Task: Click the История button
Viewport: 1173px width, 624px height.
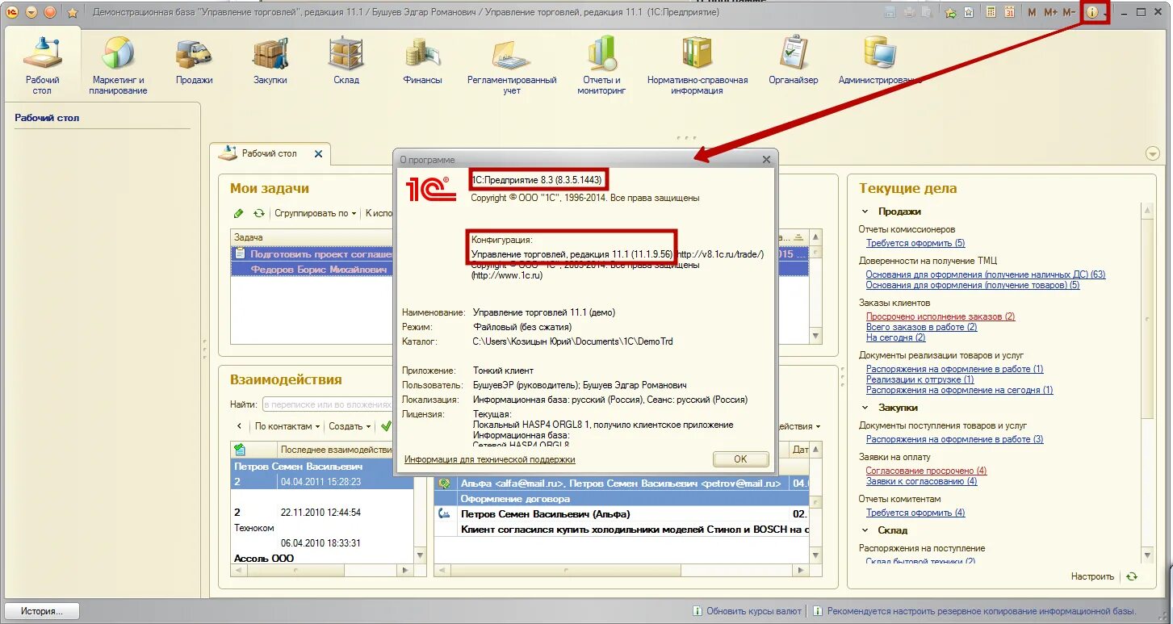Action: click(x=42, y=611)
